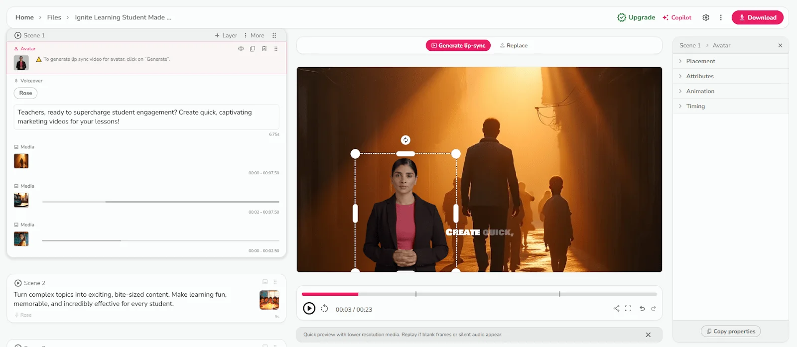The width and height of the screenshot is (797, 347).
Task: Undo the last action
Action: (x=642, y=309)
